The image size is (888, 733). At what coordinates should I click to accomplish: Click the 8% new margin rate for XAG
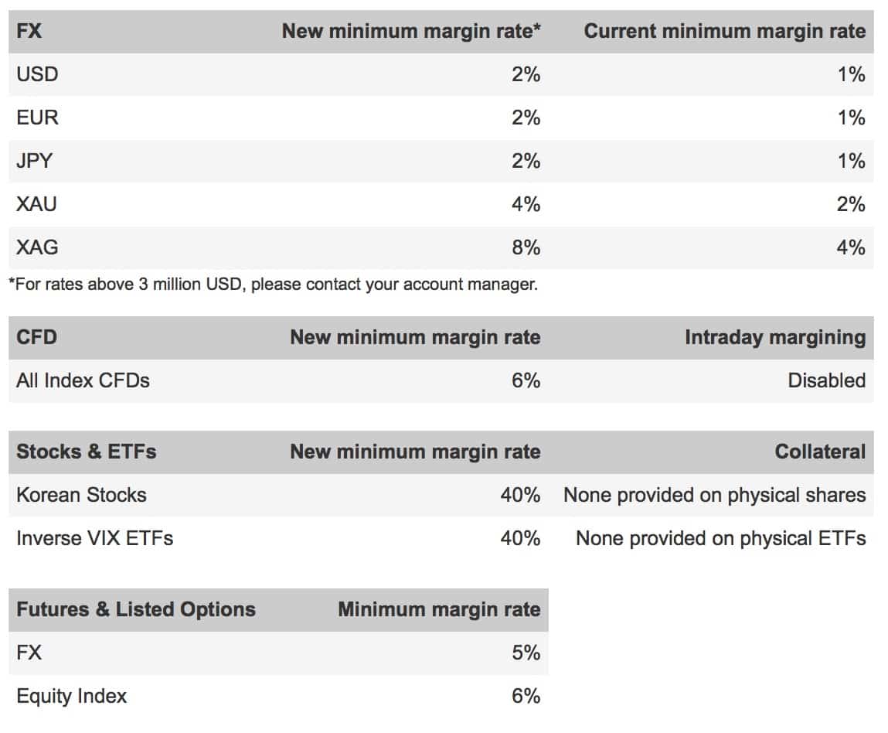pos(526,248)
